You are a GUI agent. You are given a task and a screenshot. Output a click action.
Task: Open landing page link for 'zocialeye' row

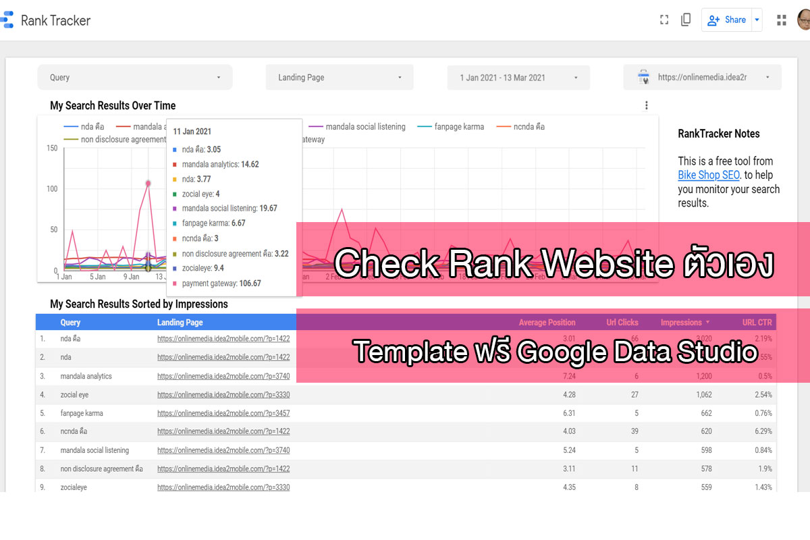click(x=223, y=487)
